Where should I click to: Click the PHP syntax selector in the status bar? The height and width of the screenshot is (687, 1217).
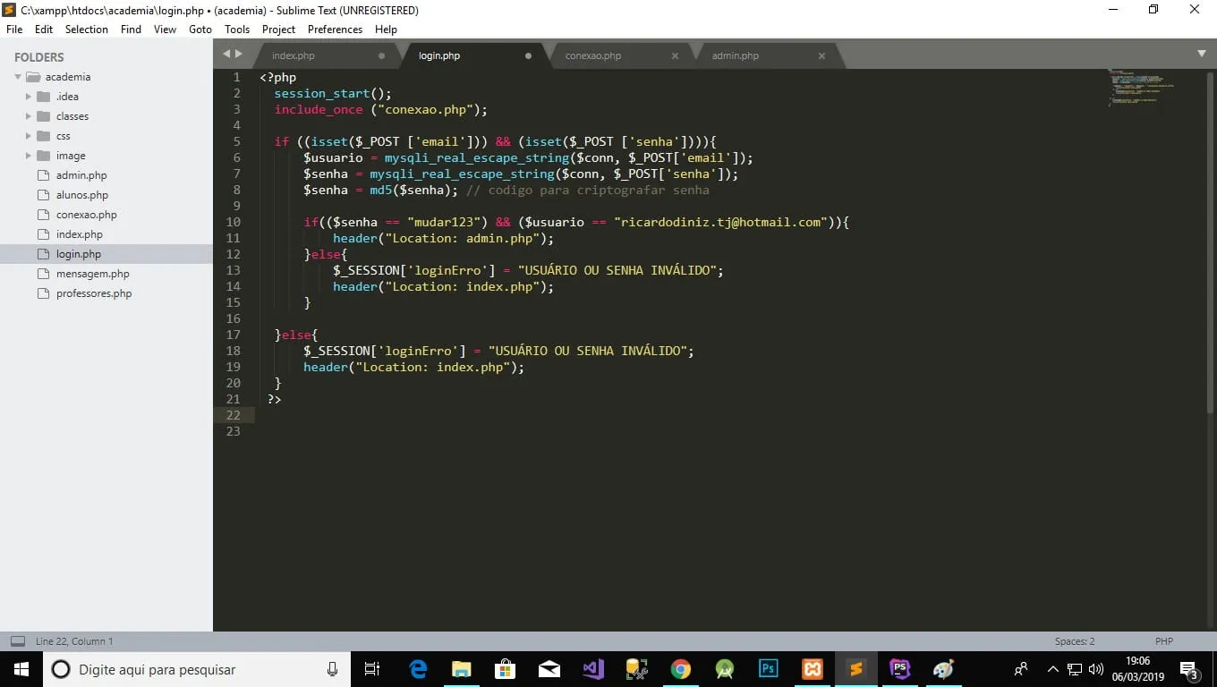coord(1163,641)
